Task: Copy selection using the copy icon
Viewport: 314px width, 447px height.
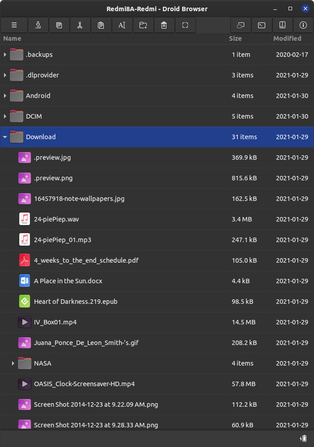Action: (59, 25)
